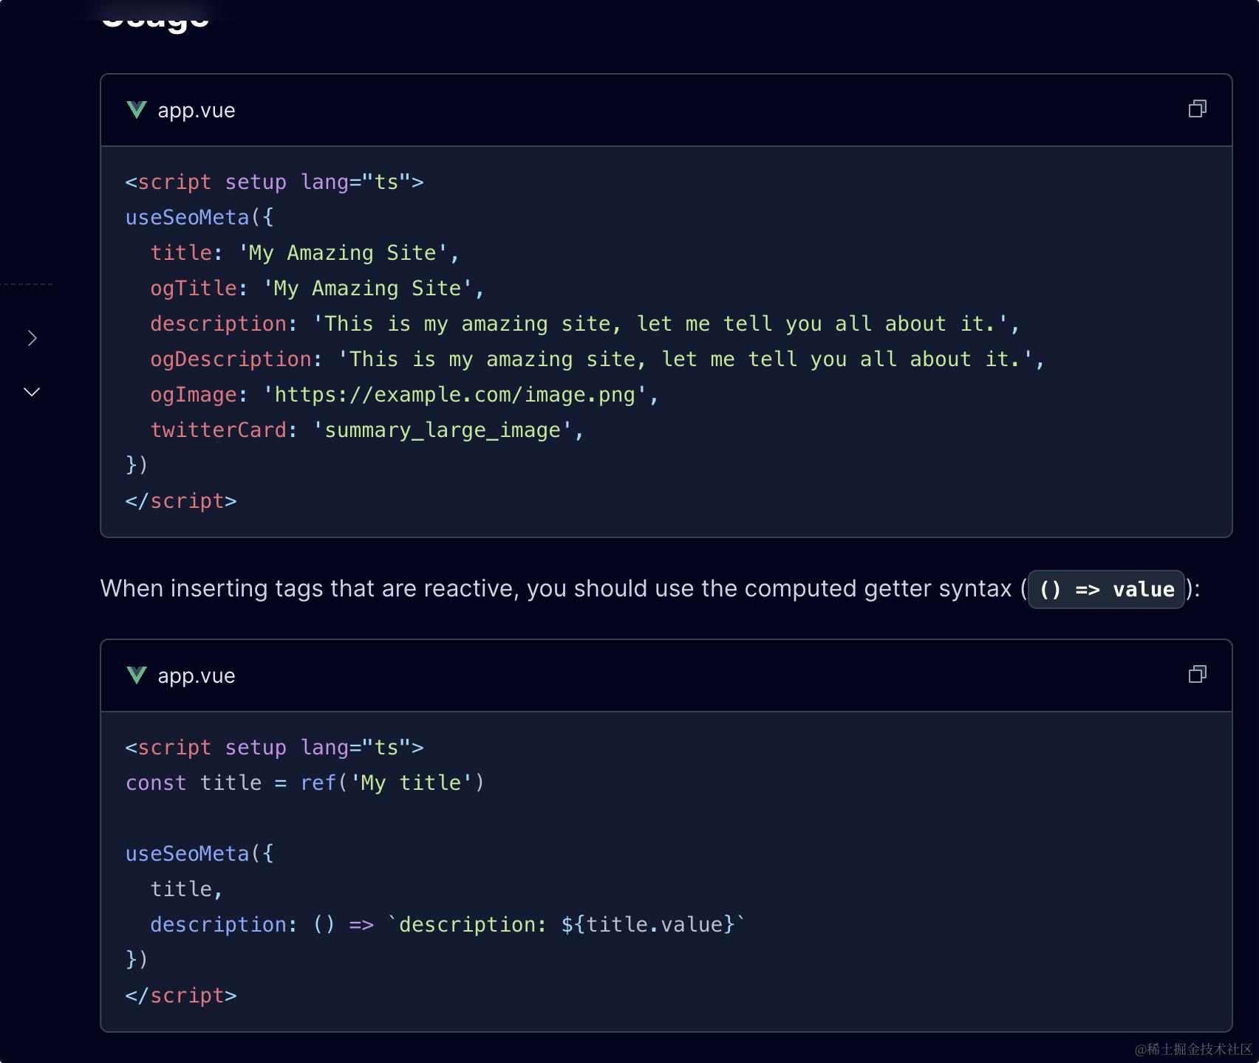Click the "When inserting tags" paragraph

(554, 589)
